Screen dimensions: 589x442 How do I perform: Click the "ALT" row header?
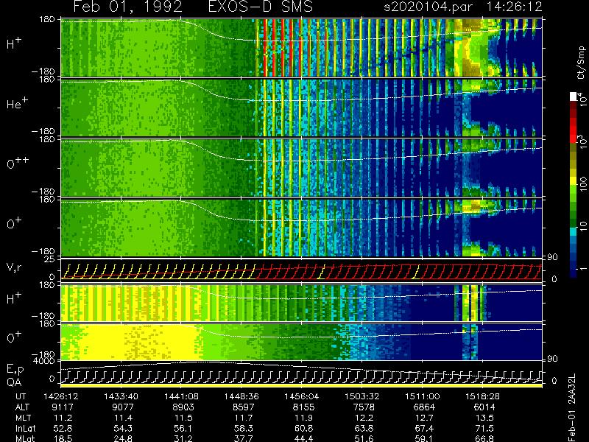[x=22, y=407]
